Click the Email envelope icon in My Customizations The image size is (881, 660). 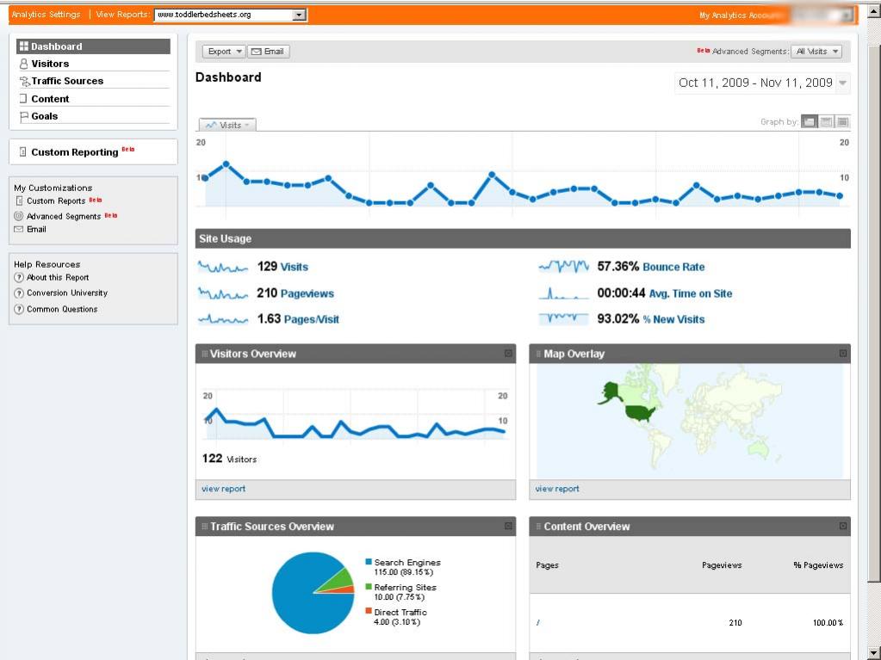[x=19, y=229]
